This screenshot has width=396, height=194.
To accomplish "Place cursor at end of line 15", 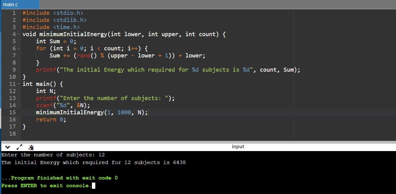I will 148,112.
